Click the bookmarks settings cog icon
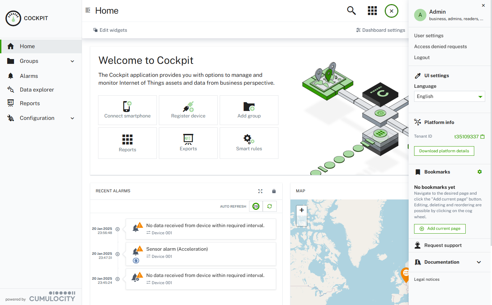Screen dimensions: 492x305 point(480,172)
